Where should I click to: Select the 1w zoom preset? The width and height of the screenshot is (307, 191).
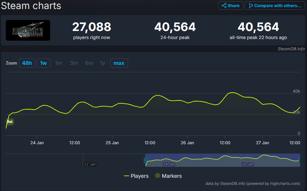point(44,63)
